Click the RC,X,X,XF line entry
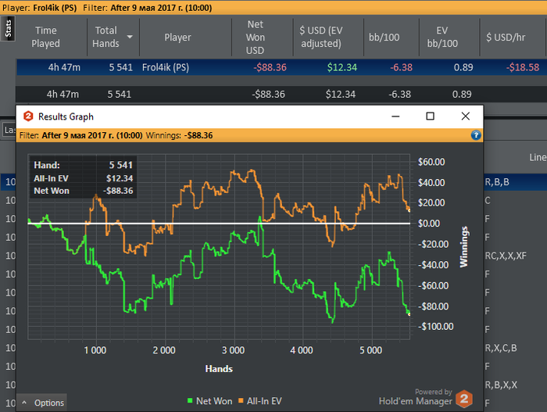547x412 pixels. [x=506, y=256]
